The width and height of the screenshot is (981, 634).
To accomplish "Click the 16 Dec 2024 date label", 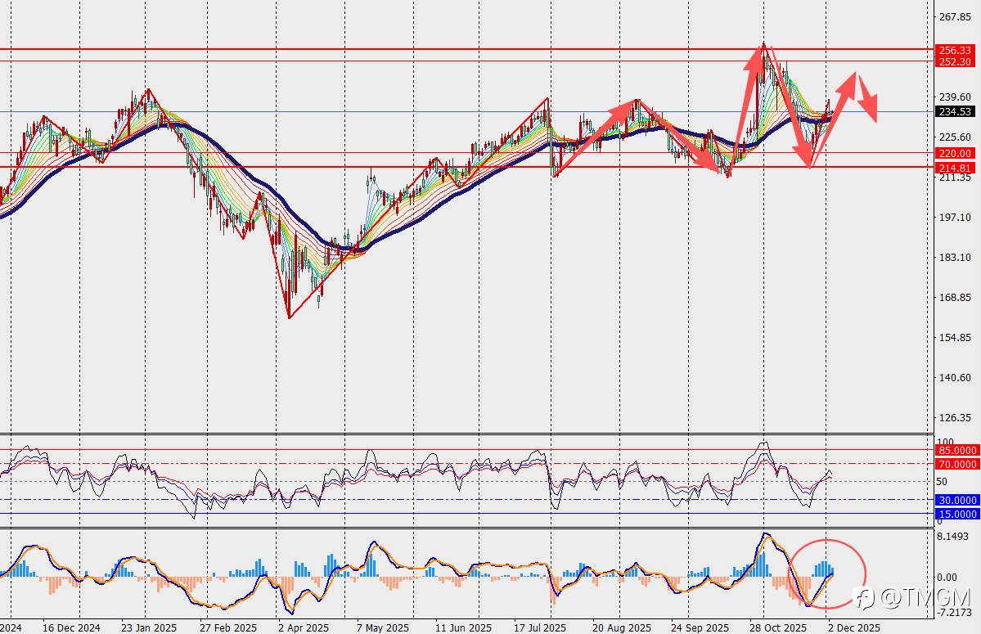I will [71, 627].
